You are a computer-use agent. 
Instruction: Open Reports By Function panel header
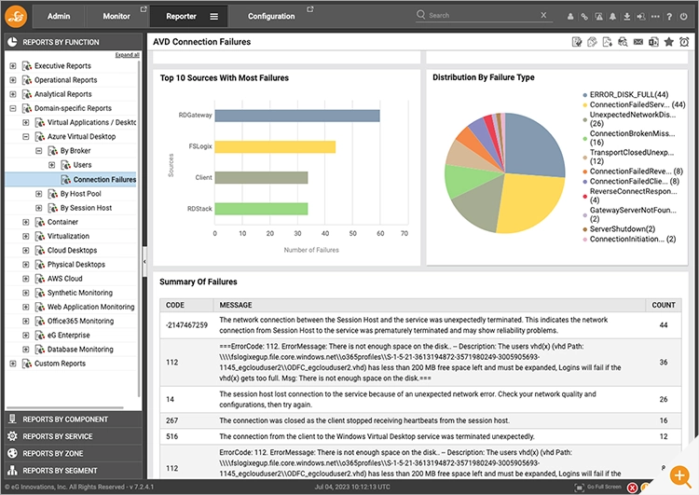pos(74,42)
